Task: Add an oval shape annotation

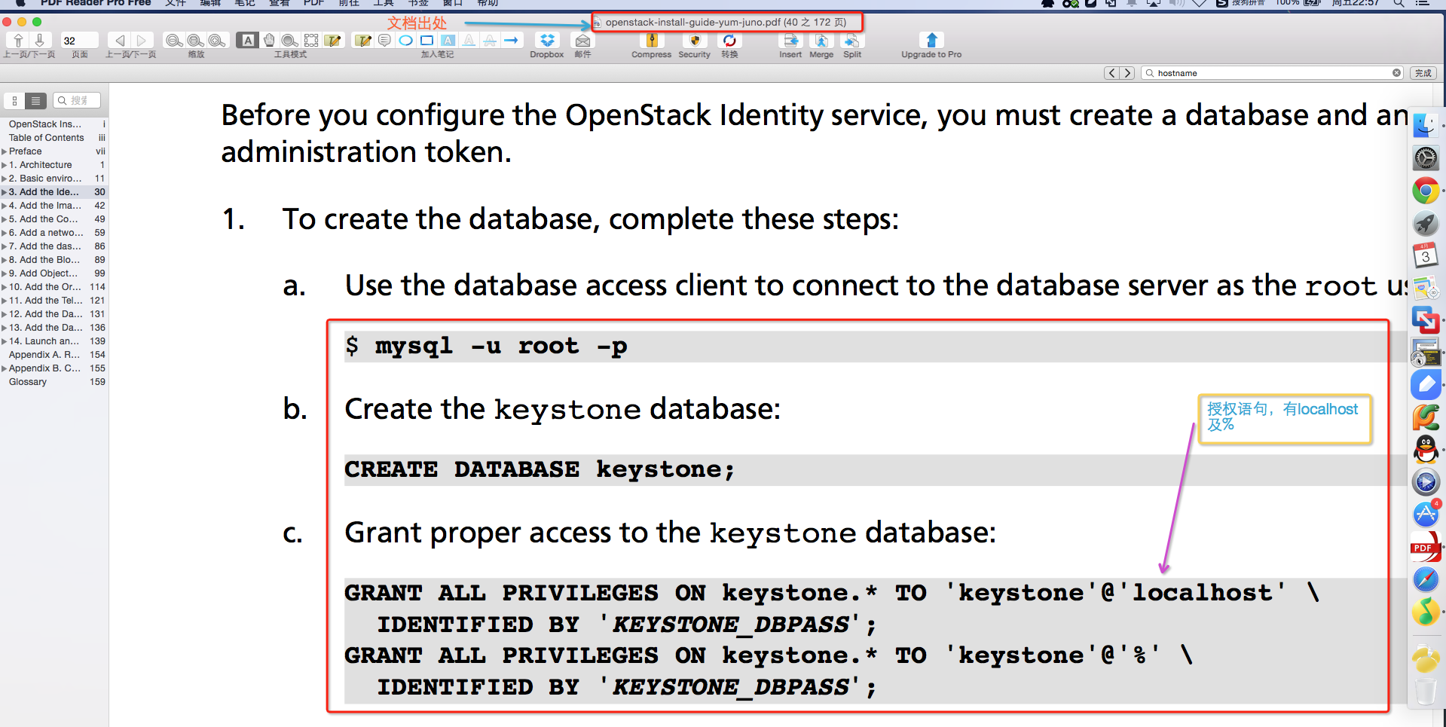Action: 405,40
